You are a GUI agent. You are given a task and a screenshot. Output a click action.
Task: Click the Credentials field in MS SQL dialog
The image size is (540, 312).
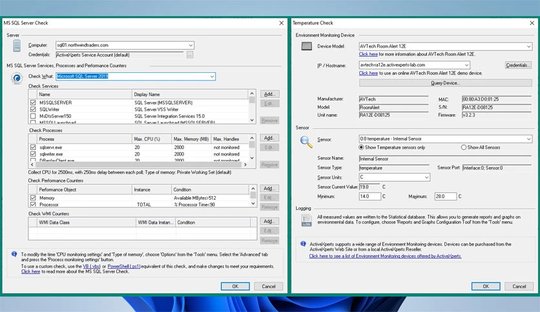click(119, 55)
